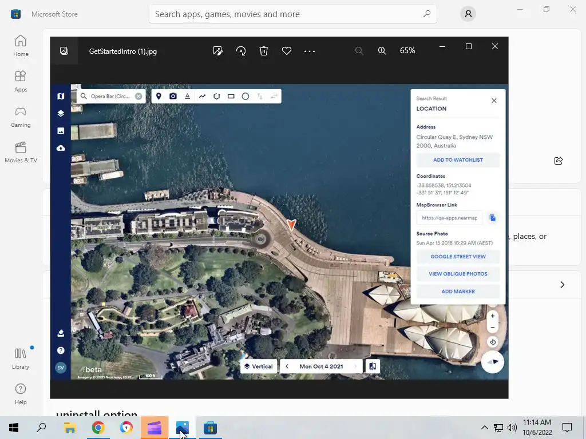The image size is (586, 439).
Task: Open the See more ellipsis menu
Action: pyautogui.click(x=310, y=51)
